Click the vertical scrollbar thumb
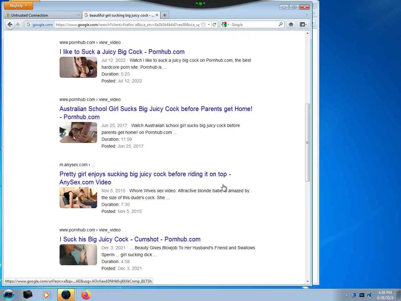The image size is (401, 301). (x=308, y=142)
